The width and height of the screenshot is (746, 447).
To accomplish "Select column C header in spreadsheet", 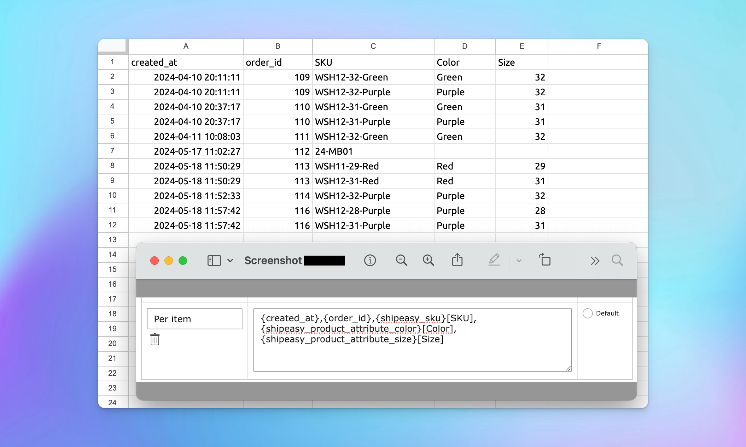I will click(373, 46).
